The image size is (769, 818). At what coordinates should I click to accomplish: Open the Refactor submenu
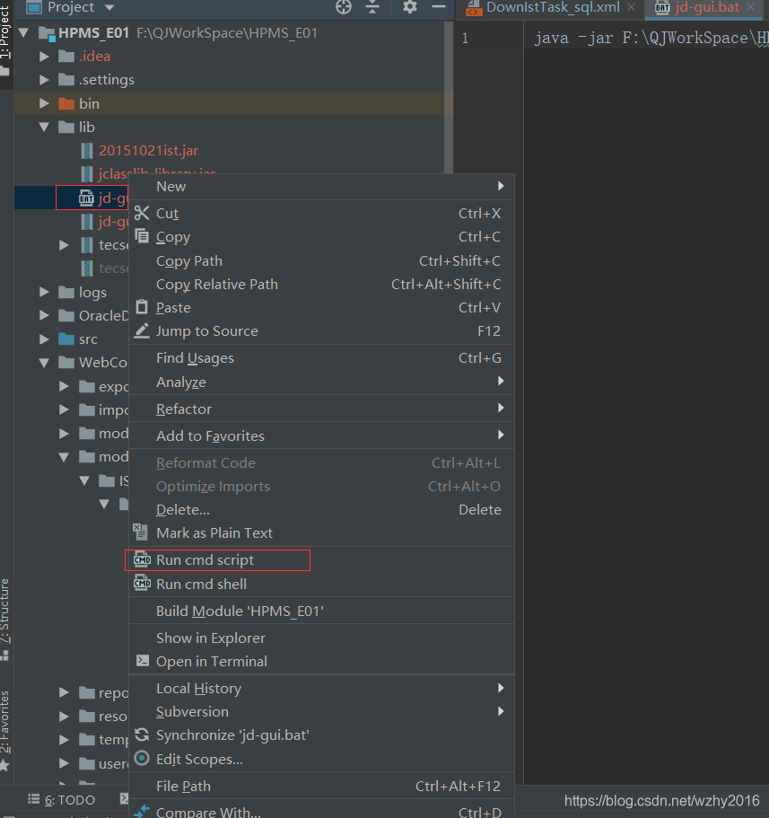(x=321, y=409)
